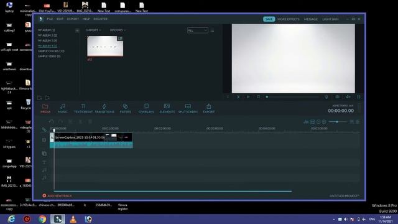Open the MUSIC tab

tap(62, 108)
